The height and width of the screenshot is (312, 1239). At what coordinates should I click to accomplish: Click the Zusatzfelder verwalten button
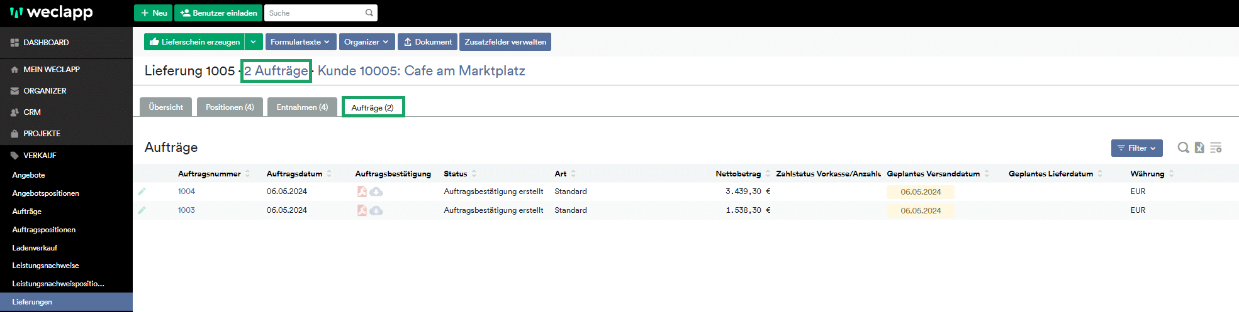505,42
